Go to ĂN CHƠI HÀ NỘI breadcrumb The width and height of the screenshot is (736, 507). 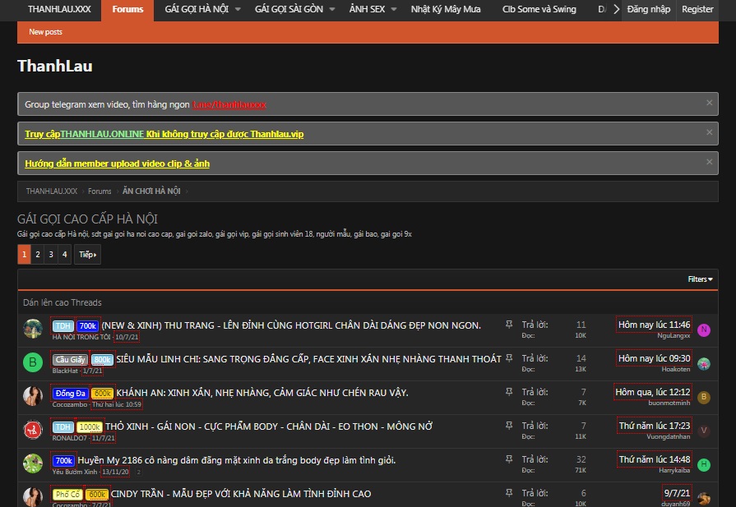click(x=151, y=191)
